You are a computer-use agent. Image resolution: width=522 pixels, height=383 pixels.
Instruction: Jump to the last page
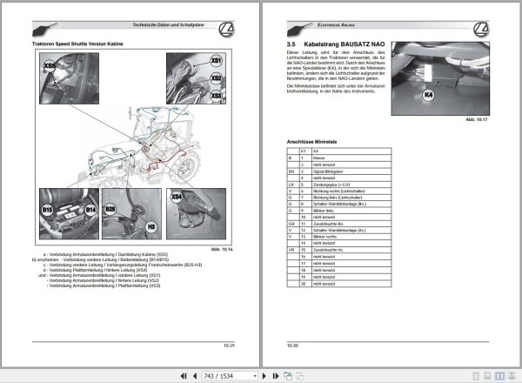(x=276, y=376)
